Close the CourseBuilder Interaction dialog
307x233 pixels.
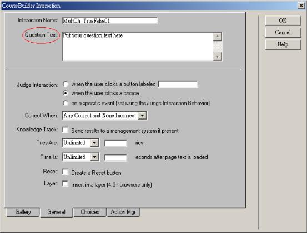(x=301, y=6)
